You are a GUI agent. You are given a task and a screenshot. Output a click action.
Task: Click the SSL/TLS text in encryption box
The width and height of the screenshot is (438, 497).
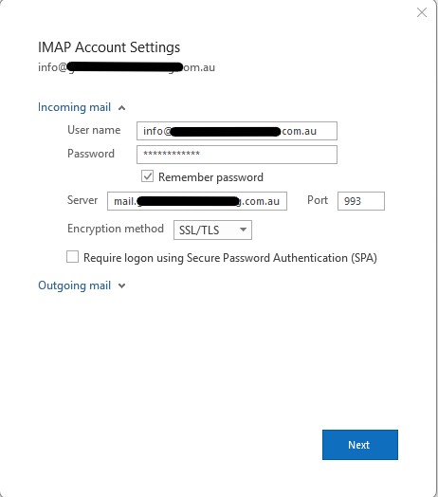(x=199, y=230)
